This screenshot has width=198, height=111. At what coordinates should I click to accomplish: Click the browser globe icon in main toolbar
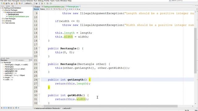coord(37,3)
